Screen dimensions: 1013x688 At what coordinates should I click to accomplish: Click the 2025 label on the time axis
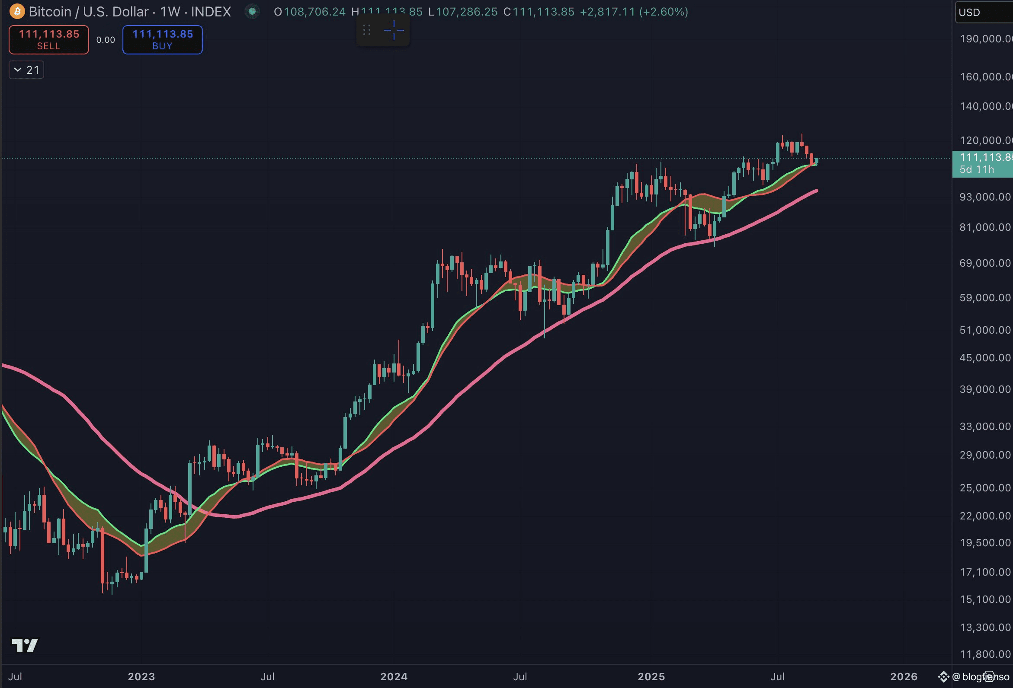coord(651,676)
